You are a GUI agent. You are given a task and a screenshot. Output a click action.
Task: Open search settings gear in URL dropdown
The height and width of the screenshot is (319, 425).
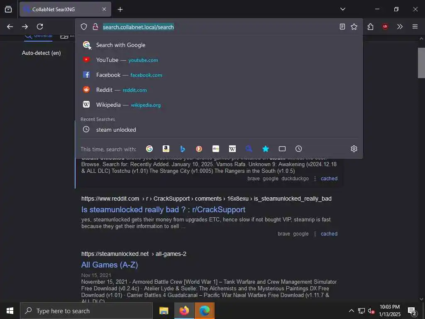point(354,149)
